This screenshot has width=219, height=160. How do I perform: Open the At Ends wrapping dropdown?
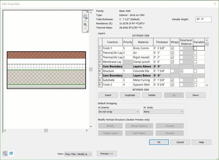[163, 112]
